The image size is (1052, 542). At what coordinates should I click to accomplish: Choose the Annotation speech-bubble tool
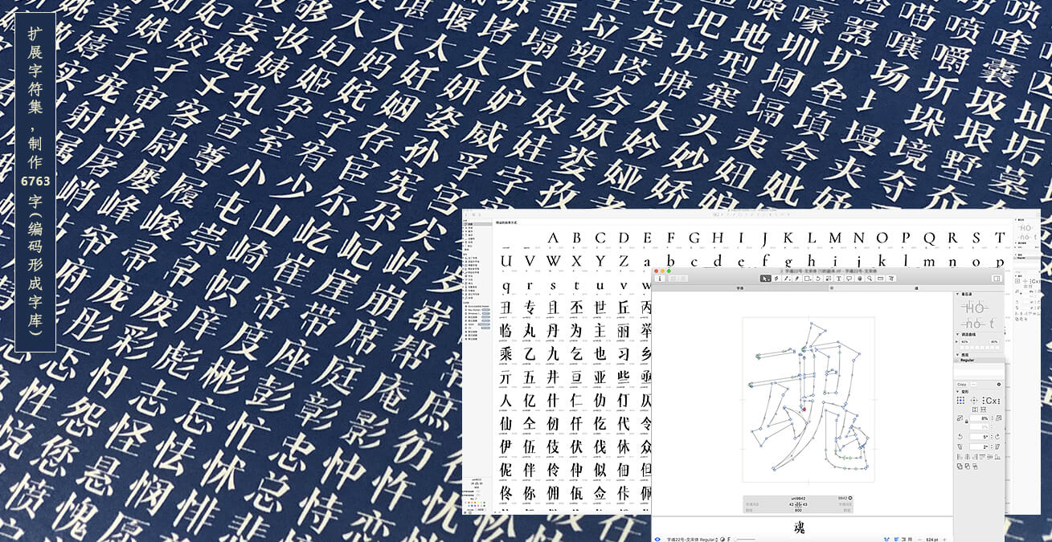coord(849,279)
